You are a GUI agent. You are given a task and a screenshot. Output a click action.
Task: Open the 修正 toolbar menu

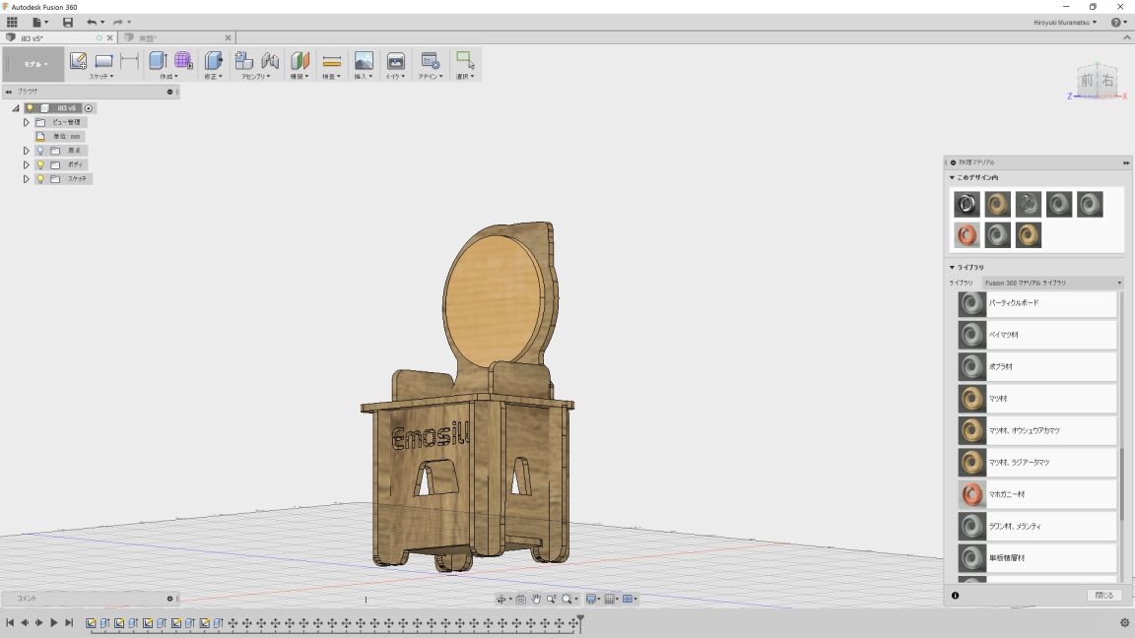[213, 76]
